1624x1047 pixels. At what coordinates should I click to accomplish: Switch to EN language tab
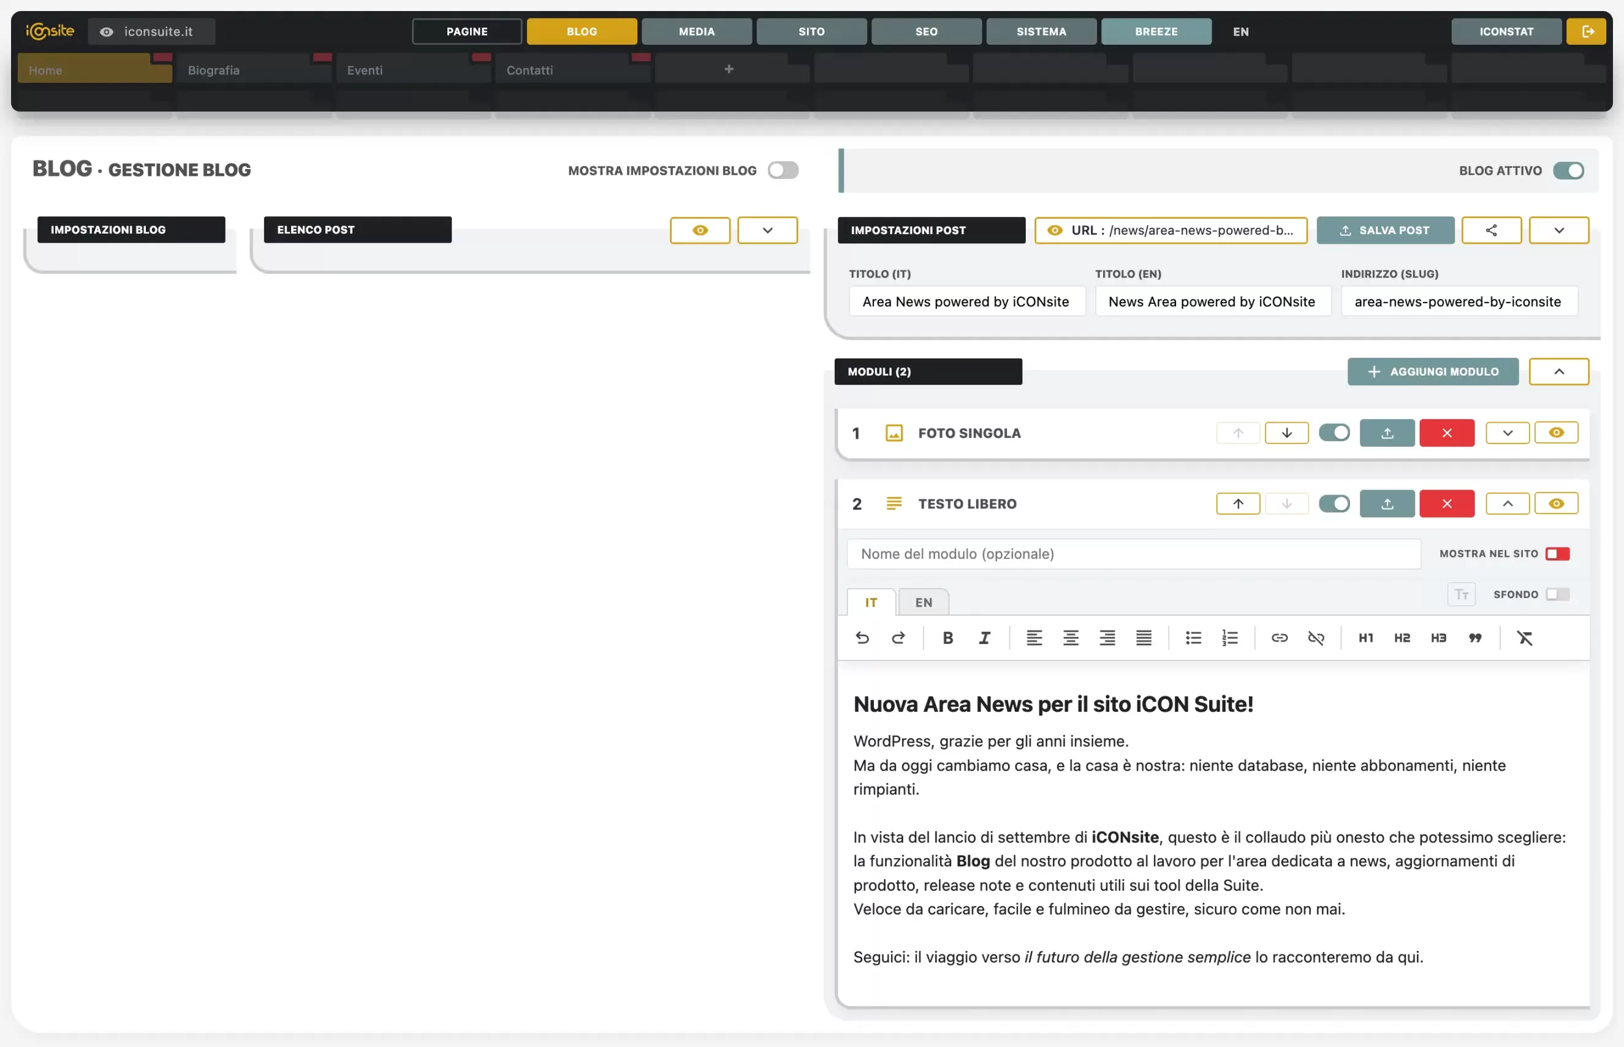click(923, 602)
